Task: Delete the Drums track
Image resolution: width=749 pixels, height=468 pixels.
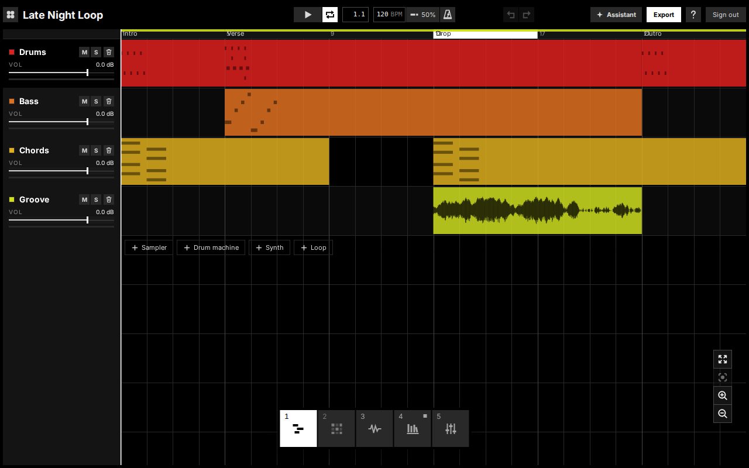Action: pos(108,52)
